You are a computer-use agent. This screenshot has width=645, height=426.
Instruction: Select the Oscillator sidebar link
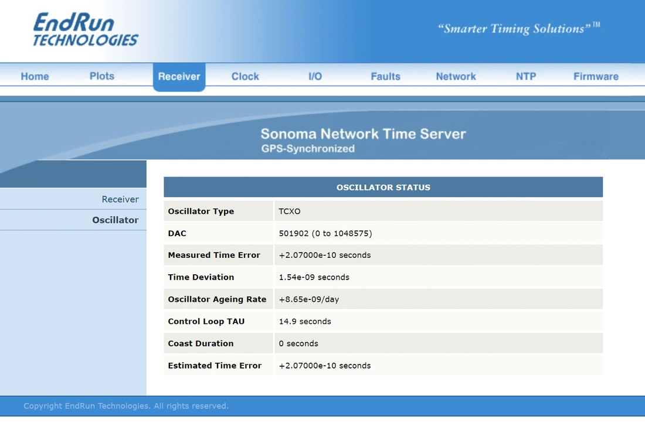pos(115,220)
